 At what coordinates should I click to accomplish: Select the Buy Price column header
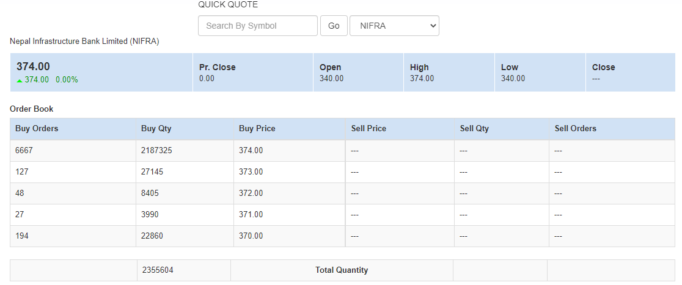tap(257, 129)
